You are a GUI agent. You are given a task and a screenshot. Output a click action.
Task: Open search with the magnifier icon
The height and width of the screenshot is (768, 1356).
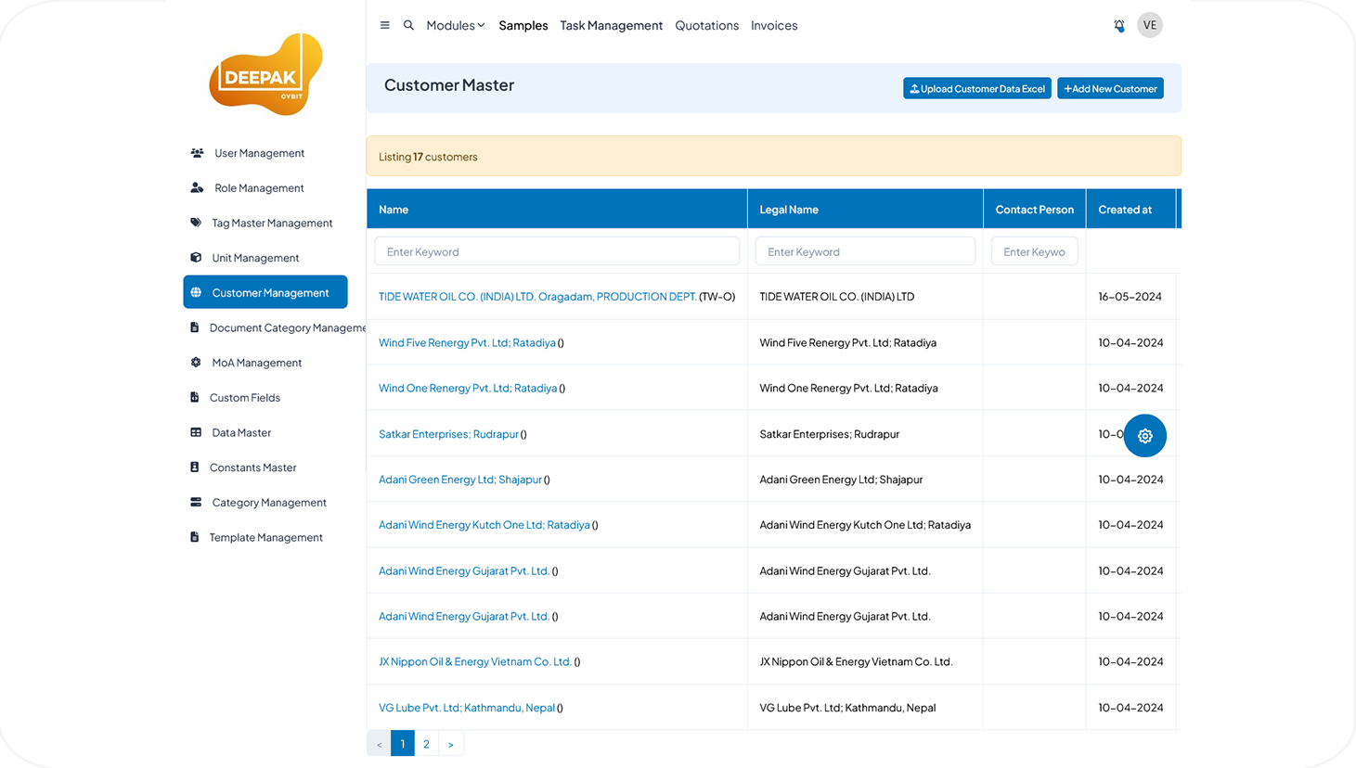click(408, 25)
